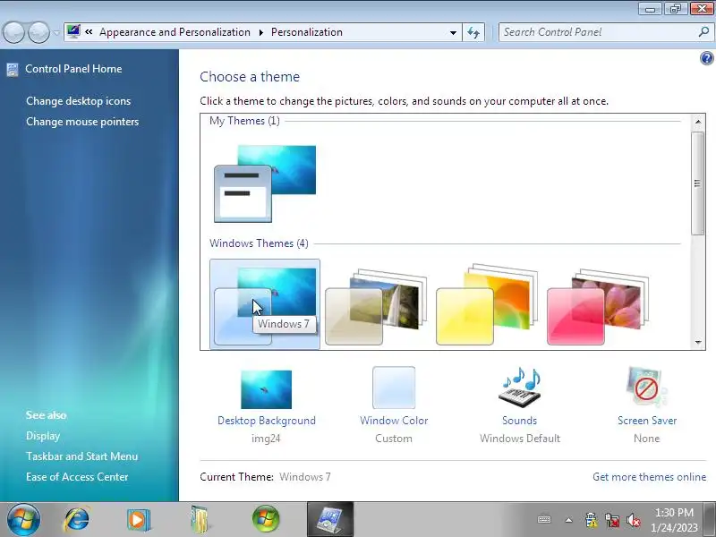Click the double-chevron in the address bar
Viewport: 716px width, 537px height.
coord(89,32)
